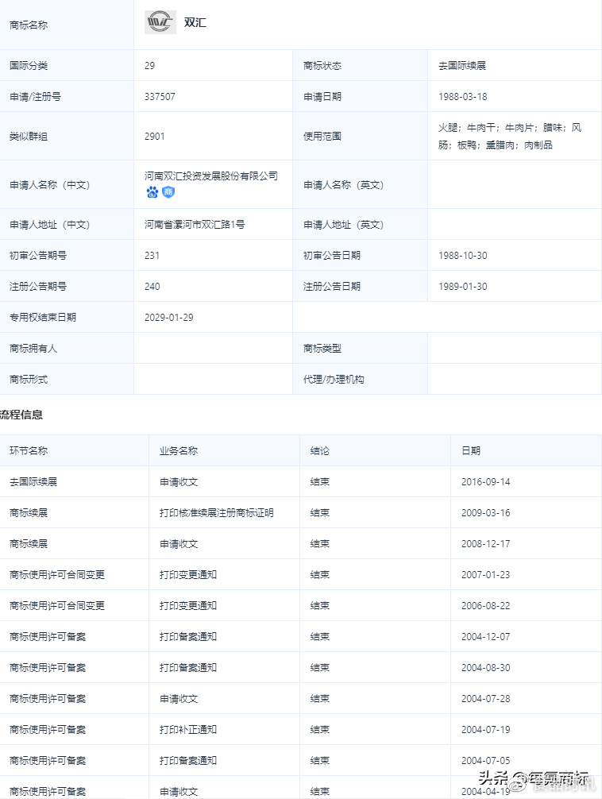Viewport: 602px width, 799px height.
Task: Click the 专用权结束日期 label
Action: click(x=43, y=318)
